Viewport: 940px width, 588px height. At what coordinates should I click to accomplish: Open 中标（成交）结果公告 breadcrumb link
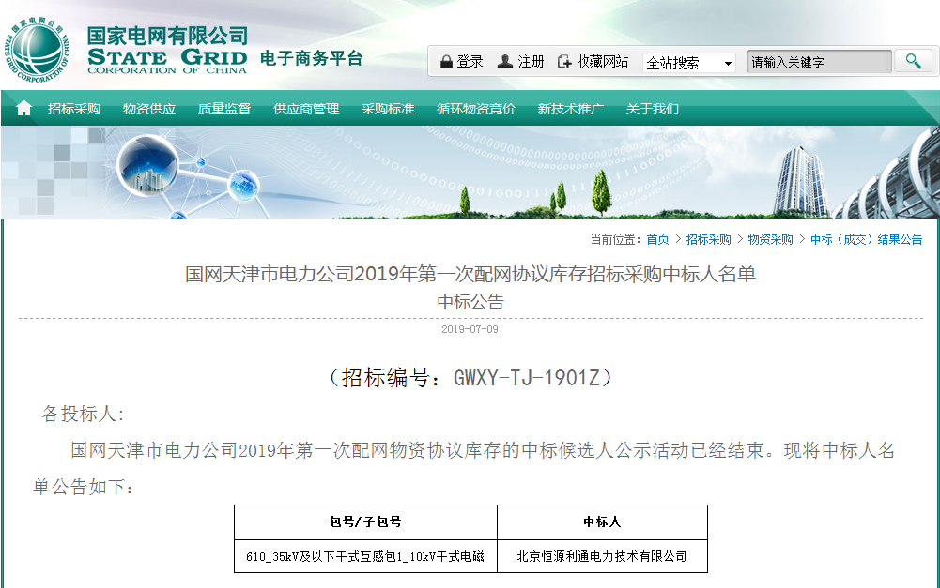point(866,239)
